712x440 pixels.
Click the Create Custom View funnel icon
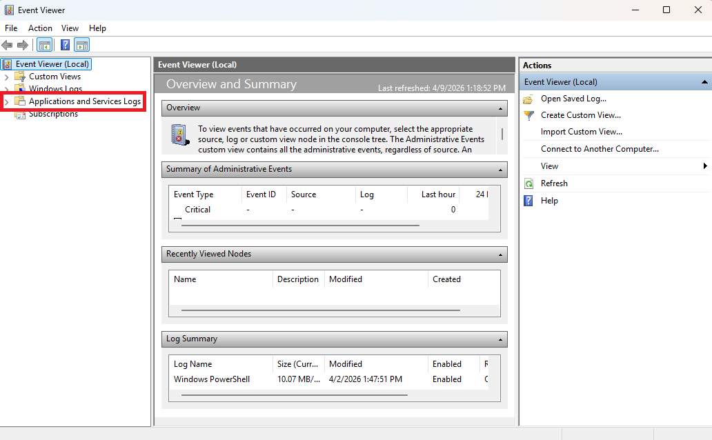pyautogui.click(x=528, y=115)
